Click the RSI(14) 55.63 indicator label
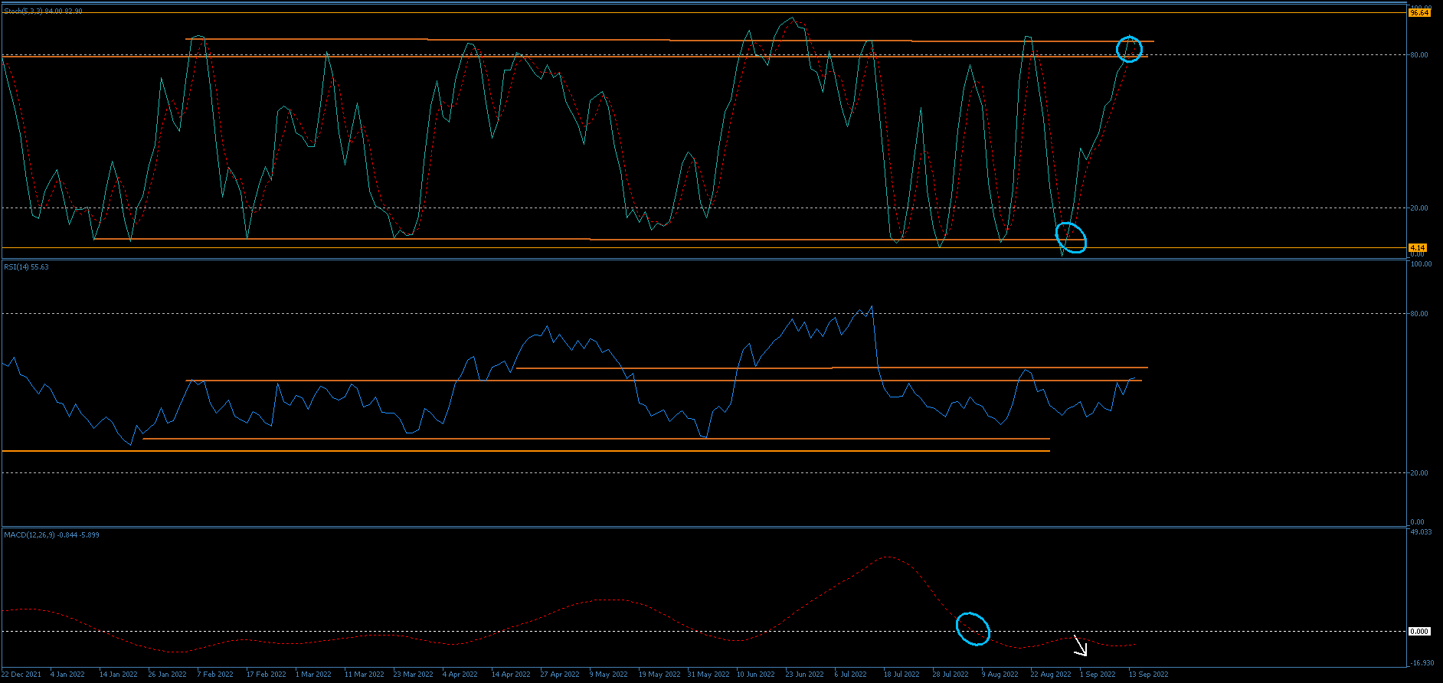This screenshot has width=1443, height=683. point(26,267)
